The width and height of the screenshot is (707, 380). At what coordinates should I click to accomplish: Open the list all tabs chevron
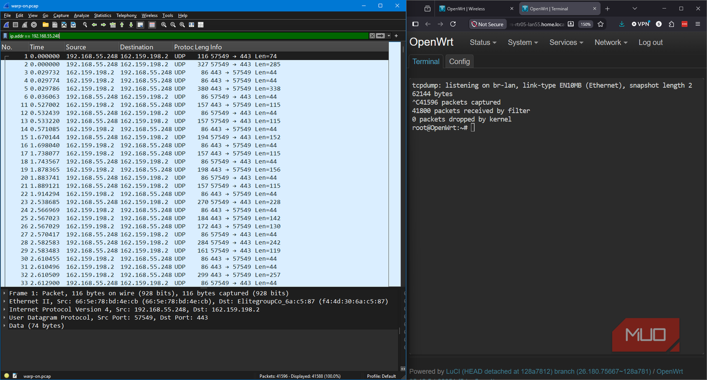[635, 9]
